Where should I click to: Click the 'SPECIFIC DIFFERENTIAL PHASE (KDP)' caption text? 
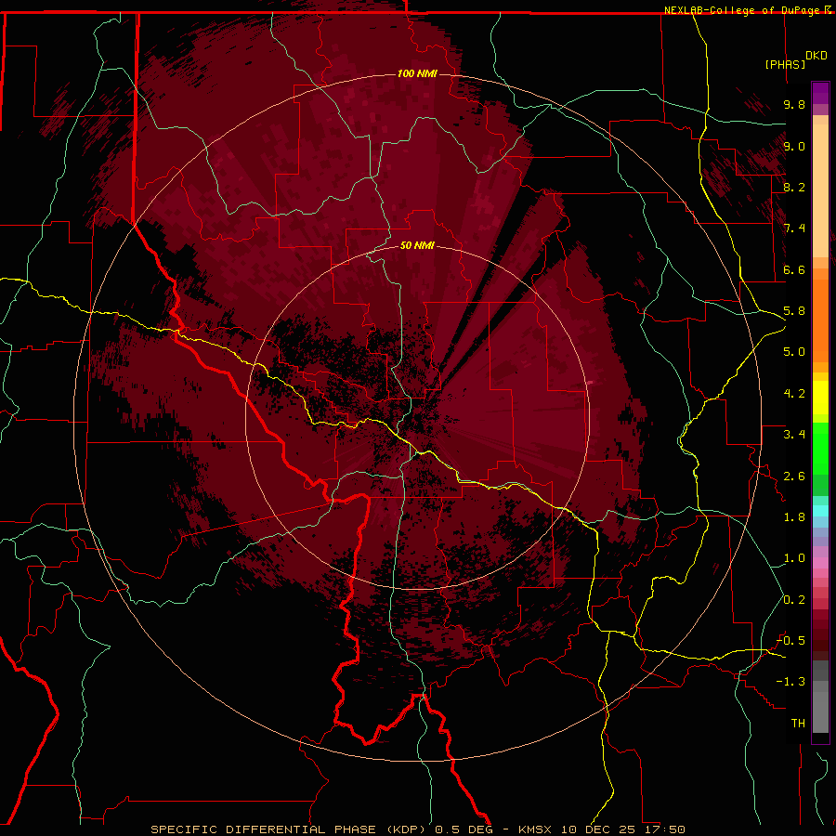pyautogui.click(x=289, y=829)
